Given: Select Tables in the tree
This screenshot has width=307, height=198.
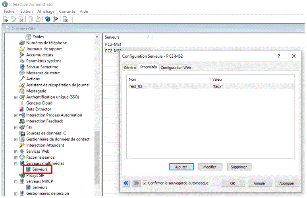Looking at the screenshot, I should [x=38, y=37].
